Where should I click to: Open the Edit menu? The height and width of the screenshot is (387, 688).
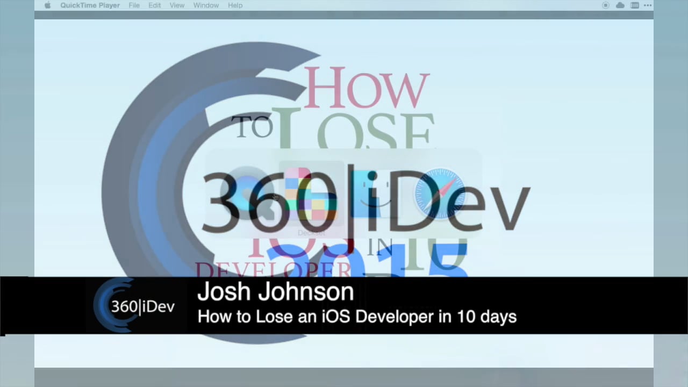(x=155, y=5)
